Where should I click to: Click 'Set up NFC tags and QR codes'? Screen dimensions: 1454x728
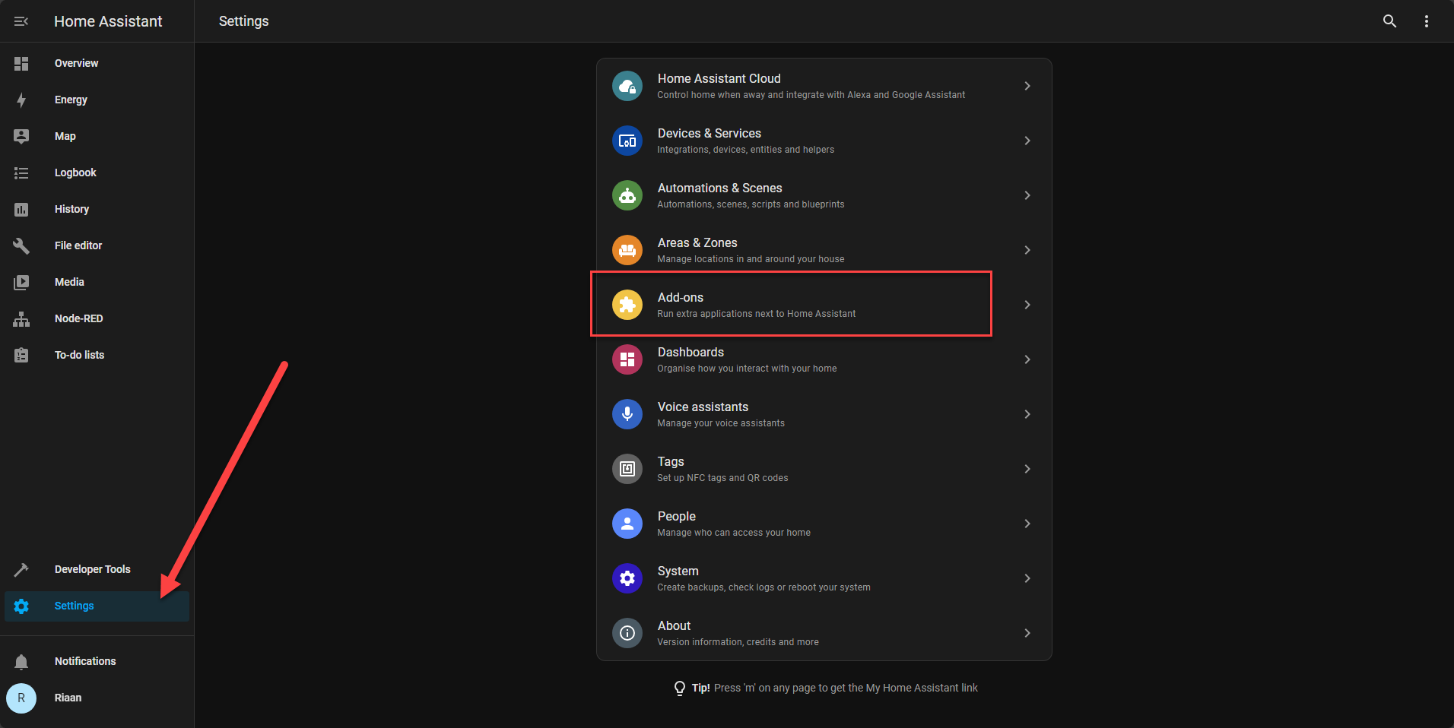pos(722,478)
